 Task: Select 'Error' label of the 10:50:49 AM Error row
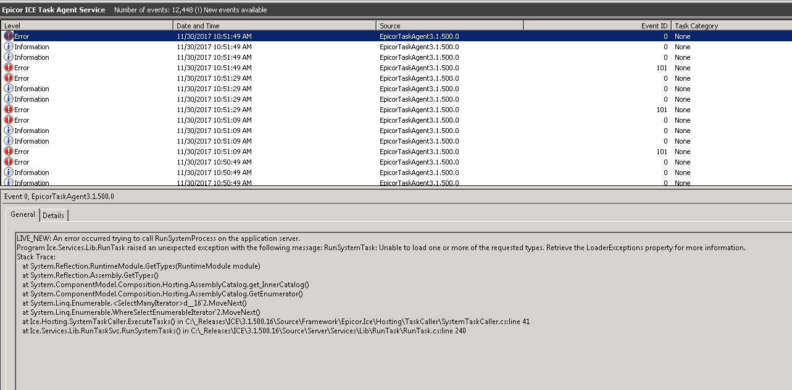(22, 162)
